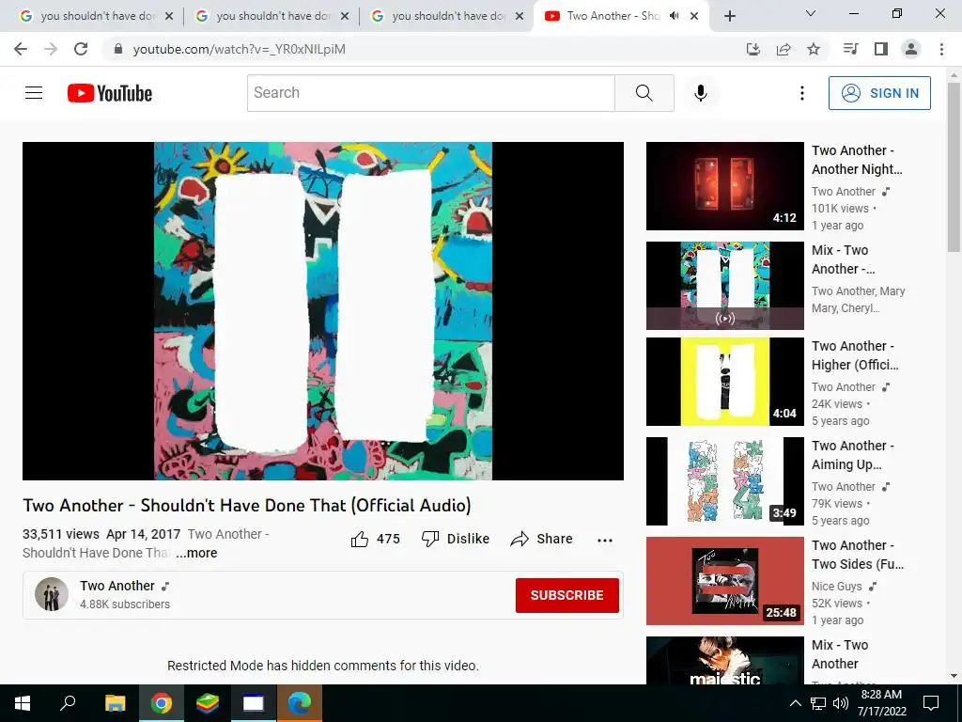This screenshot has height=722, width=962.
Task: Open media controls icon in Chrome toolbar
Action: [x=850, y=49]
